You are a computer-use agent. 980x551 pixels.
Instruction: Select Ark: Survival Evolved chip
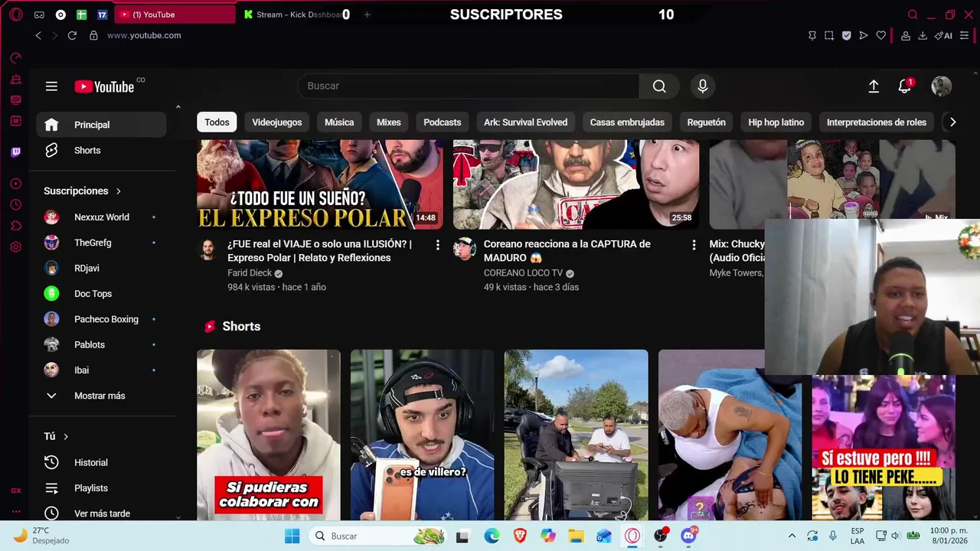(x=526, y=122)
